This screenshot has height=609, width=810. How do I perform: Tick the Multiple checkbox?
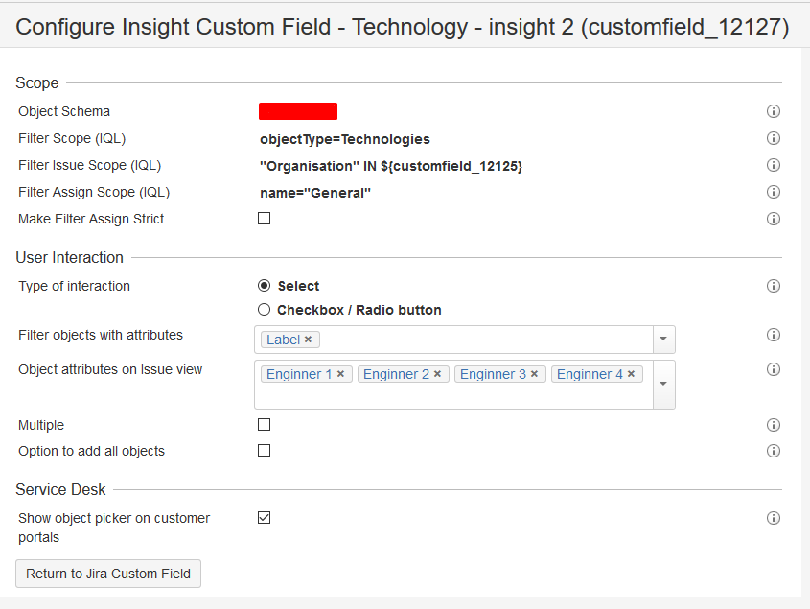264,425
